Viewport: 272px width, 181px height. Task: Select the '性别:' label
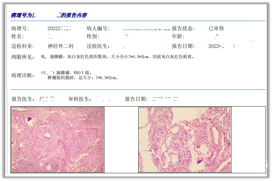point(93,36)
